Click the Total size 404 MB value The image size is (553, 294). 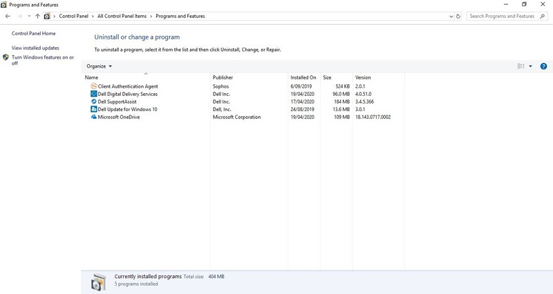coord(216,277)
